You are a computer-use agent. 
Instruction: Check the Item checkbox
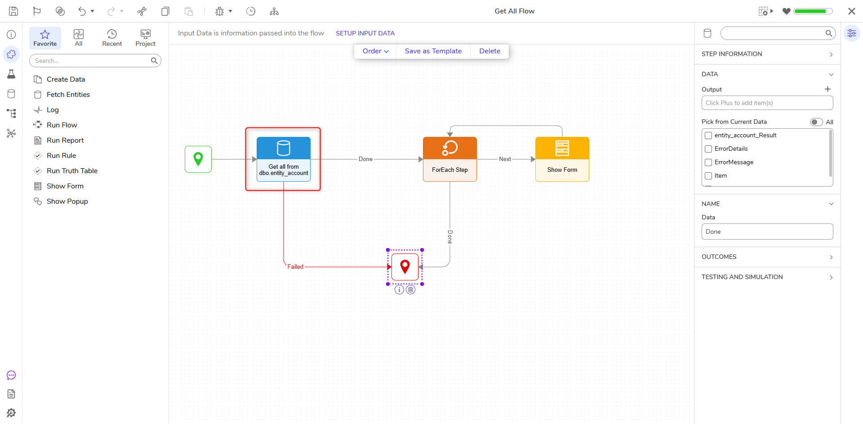click(x=708, y=176)
